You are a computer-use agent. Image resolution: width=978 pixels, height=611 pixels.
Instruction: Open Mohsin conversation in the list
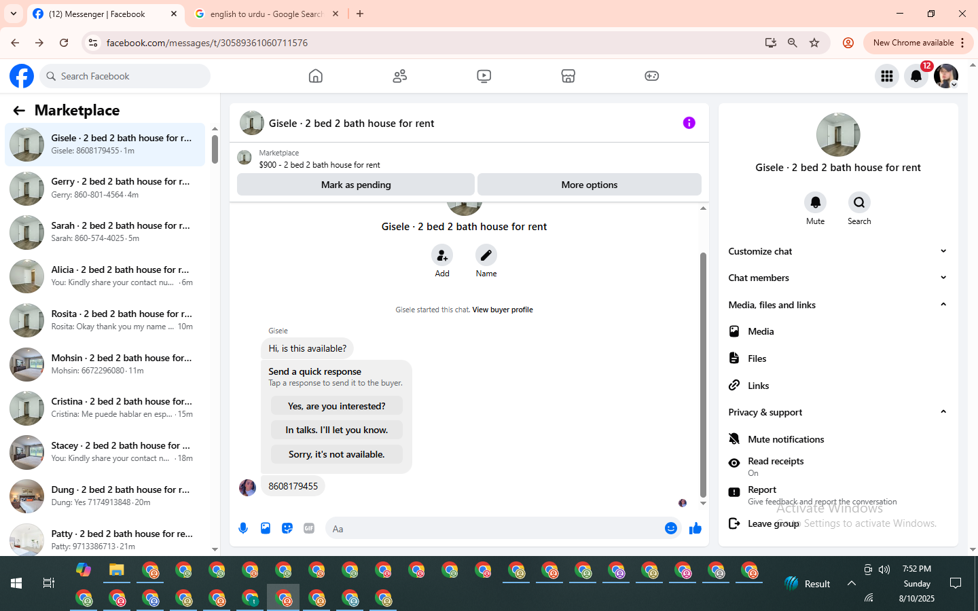pos(105,365)
